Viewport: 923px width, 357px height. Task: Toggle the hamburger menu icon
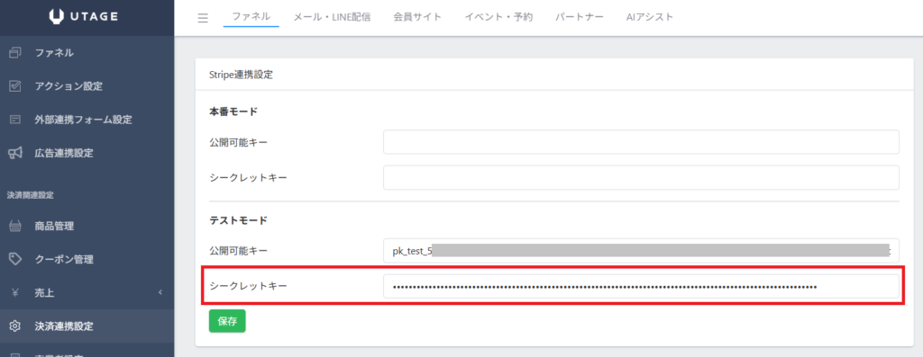[203, 18]
